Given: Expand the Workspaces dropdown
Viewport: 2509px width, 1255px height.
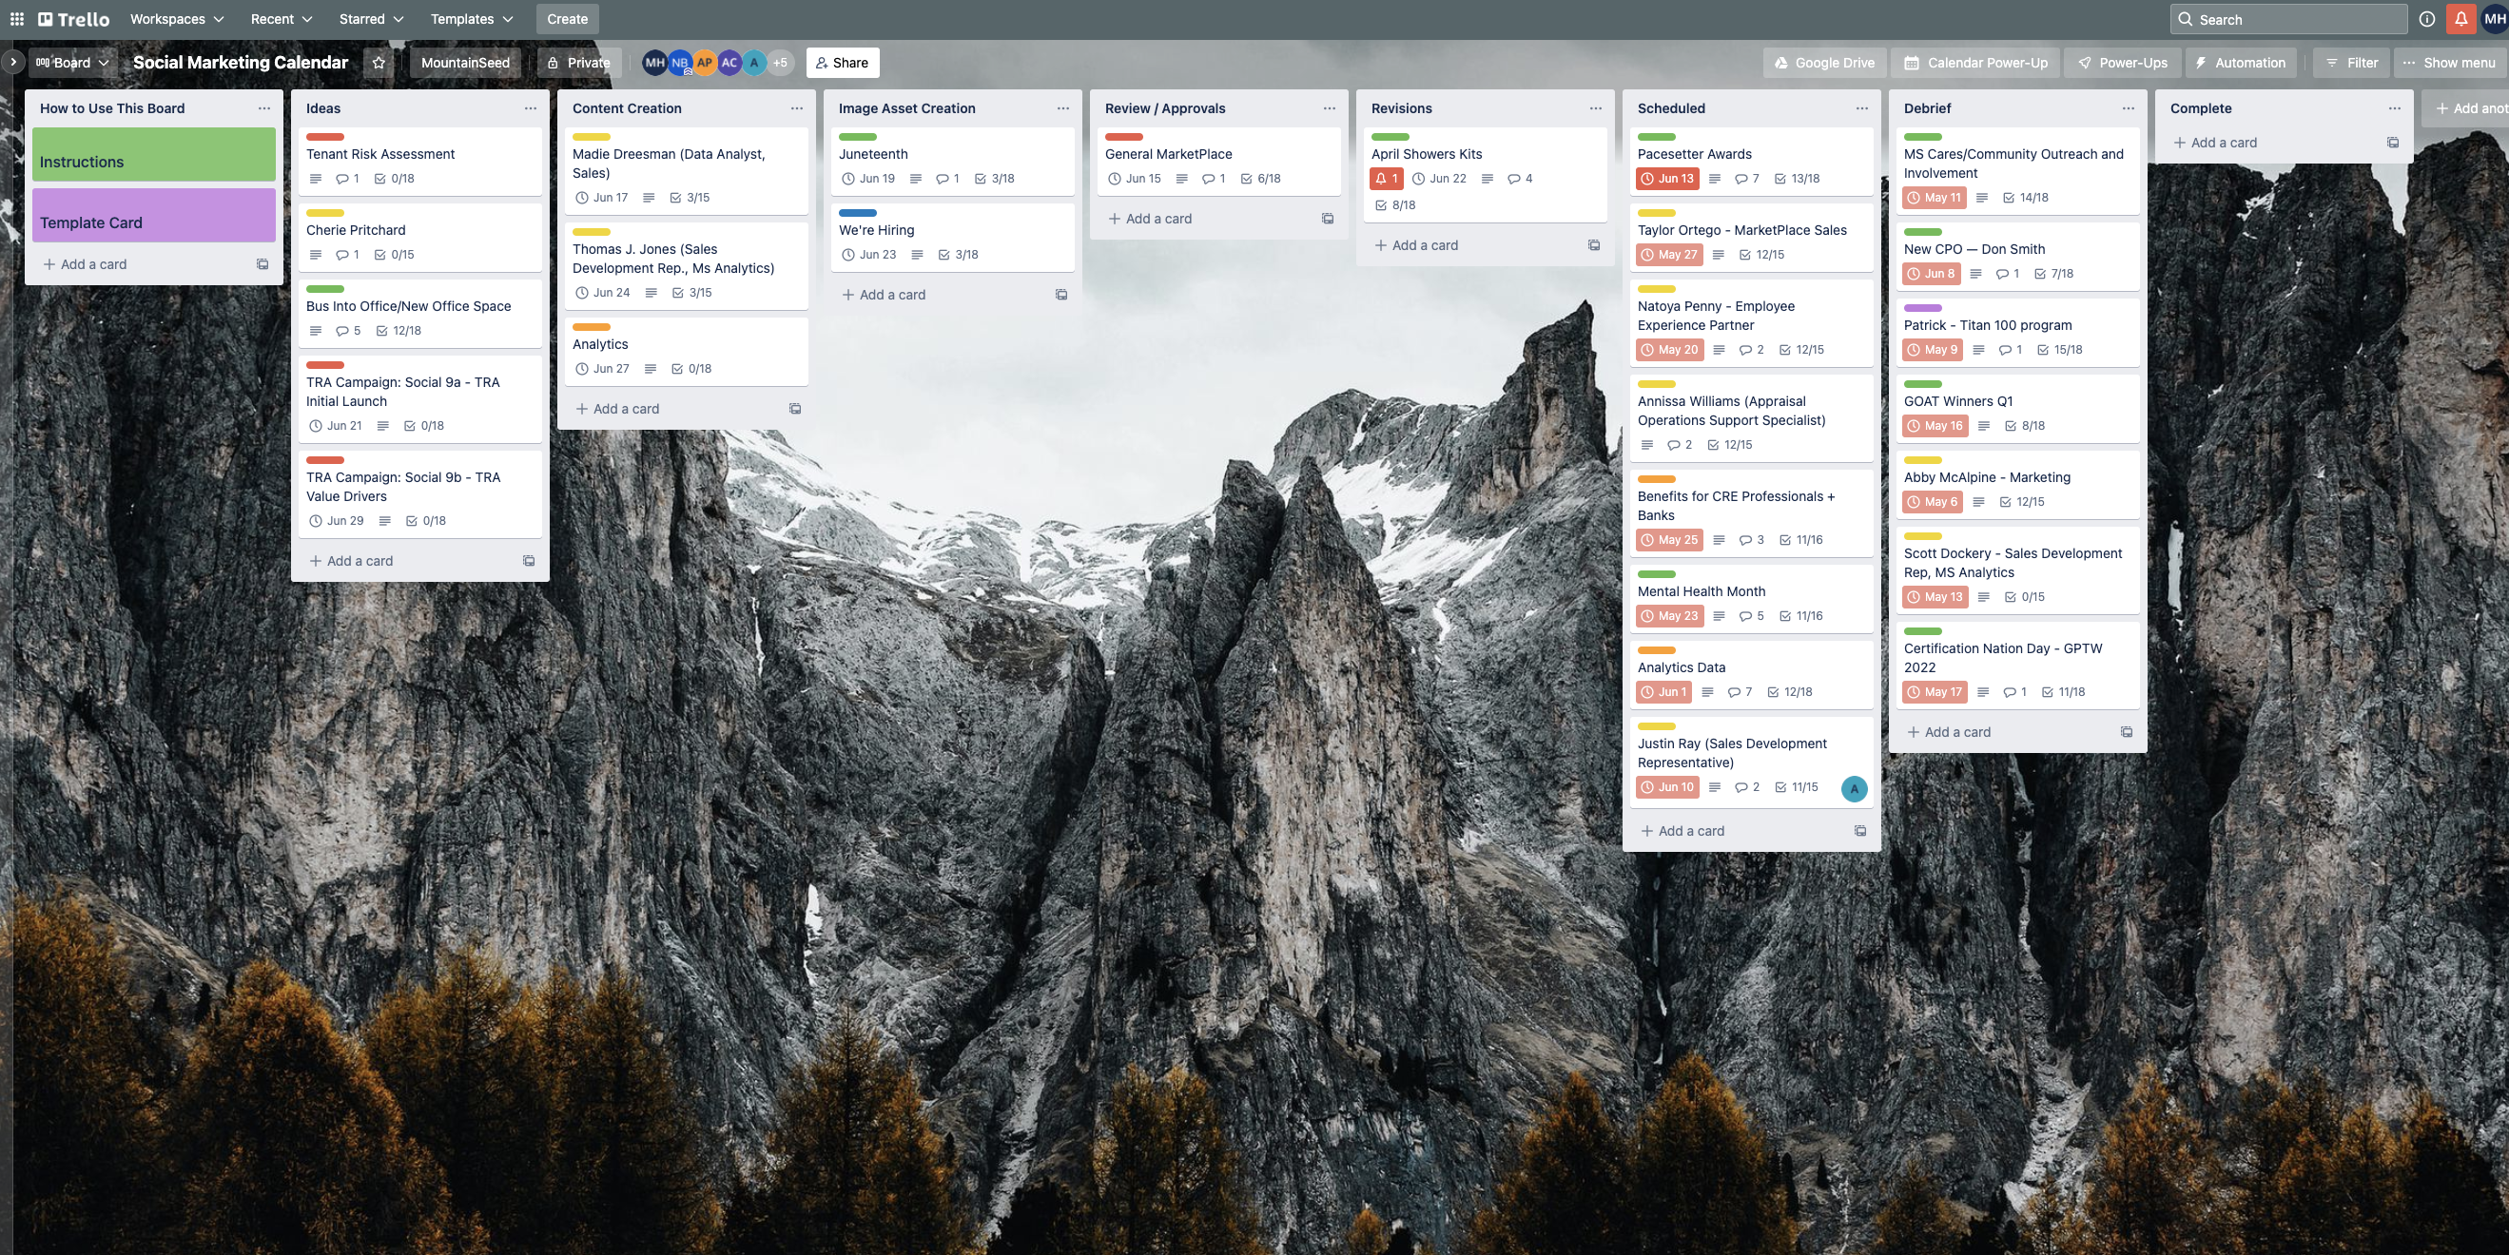Looking at the screenshot, I should click(176, 18).
